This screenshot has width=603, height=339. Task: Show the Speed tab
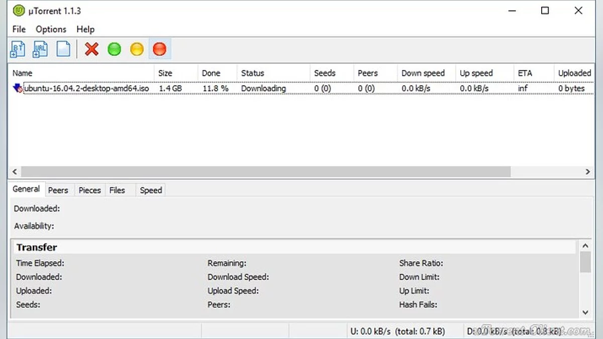point(151,190)
